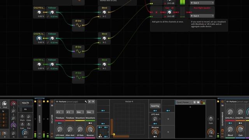Select the second Sine oscillator node waveform
Screen dimensions: 249x140
[x=78, y=51]
